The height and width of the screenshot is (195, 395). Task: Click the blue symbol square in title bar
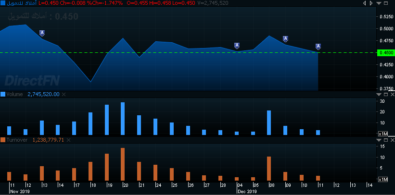click(x=3, y=3)
